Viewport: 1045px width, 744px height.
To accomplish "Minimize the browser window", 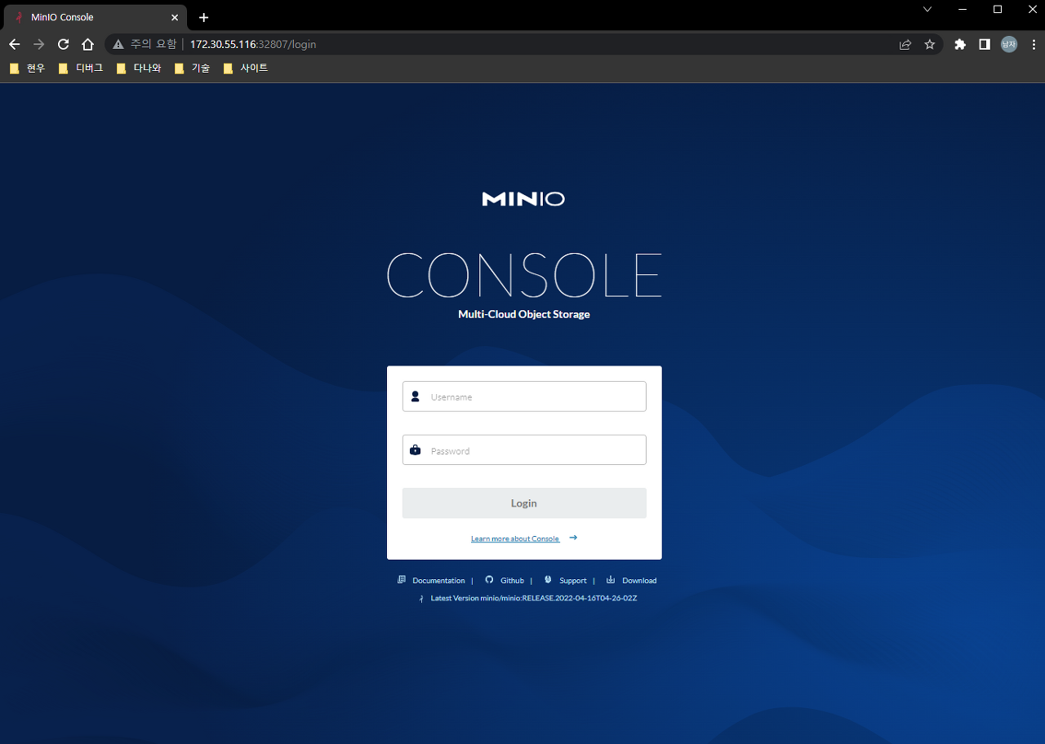I will [x=963, y=9].
